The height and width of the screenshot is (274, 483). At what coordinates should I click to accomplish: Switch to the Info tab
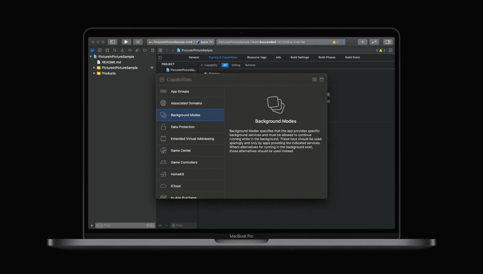click(x=278, y=57)
